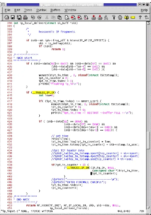Click 'ipt_in_time.index++;' on line 446
The width and height of the screenshot is (151, 215).
pyautogui.click(x=67, y=185)
